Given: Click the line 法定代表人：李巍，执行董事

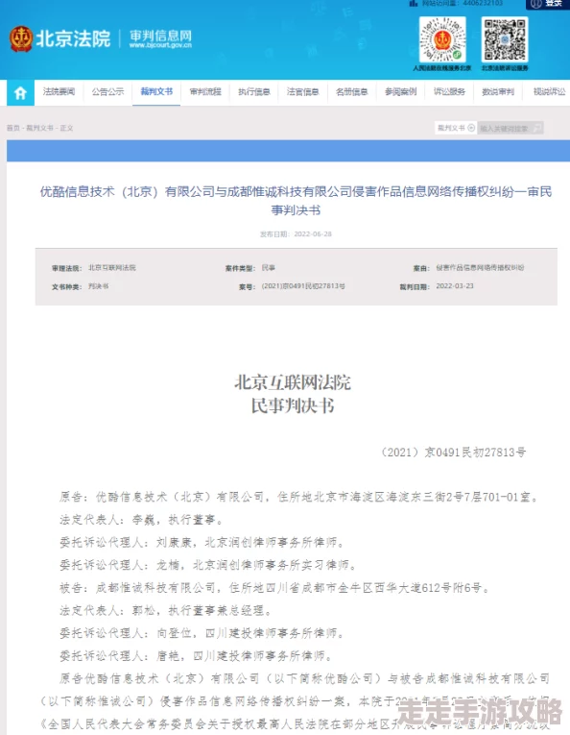Looking at the screenshot, I should tap(141, 520).
